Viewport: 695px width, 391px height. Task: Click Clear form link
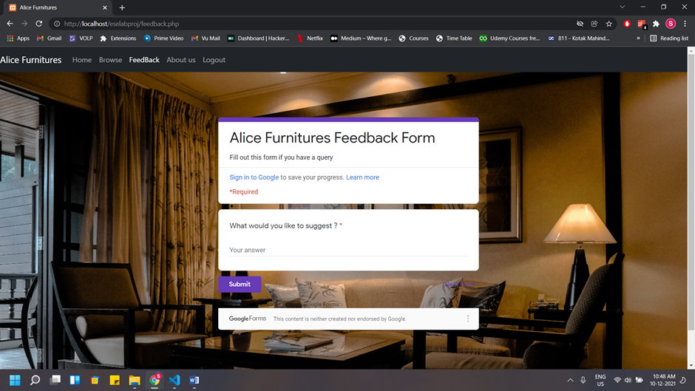click(458, 284)
